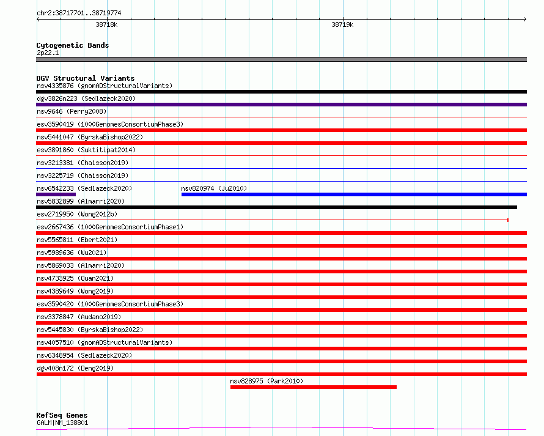This screenshot has width=544, height=436.
Task: Open the dgv3826n223 Sedlazeck2020 variant label
Action: [x=86, y=98]
